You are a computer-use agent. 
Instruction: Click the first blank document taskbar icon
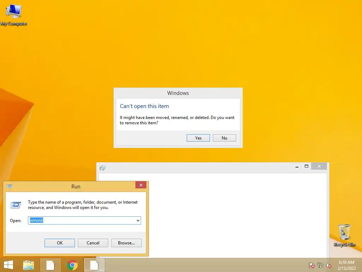point(50,265)
